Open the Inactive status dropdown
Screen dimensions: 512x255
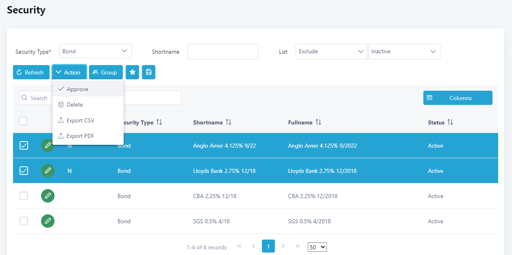click(x=403, y=52)
